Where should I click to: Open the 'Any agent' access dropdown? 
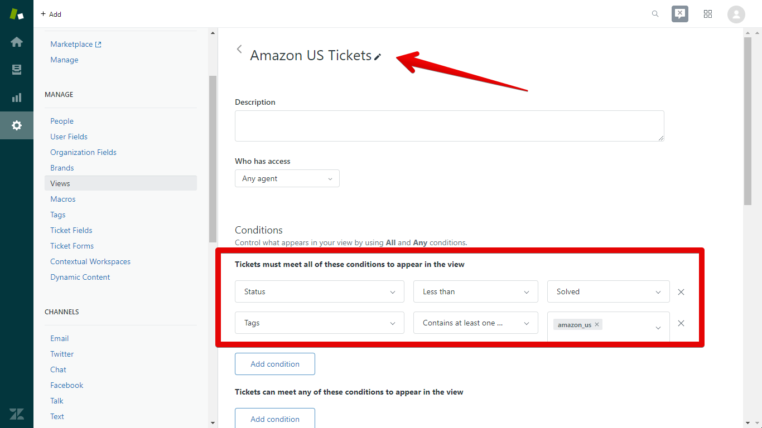click(287, 178)
